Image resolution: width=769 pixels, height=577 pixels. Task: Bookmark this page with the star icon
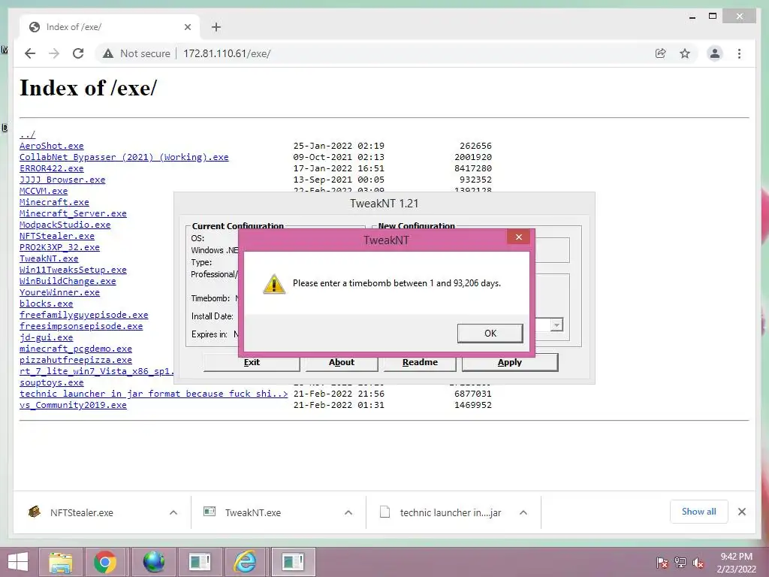tap(685, 53)
